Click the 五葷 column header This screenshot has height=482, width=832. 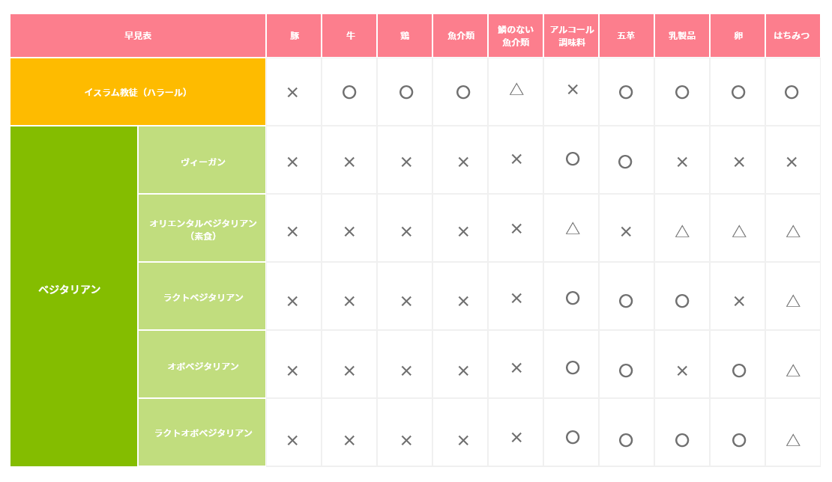click(626, 36)
